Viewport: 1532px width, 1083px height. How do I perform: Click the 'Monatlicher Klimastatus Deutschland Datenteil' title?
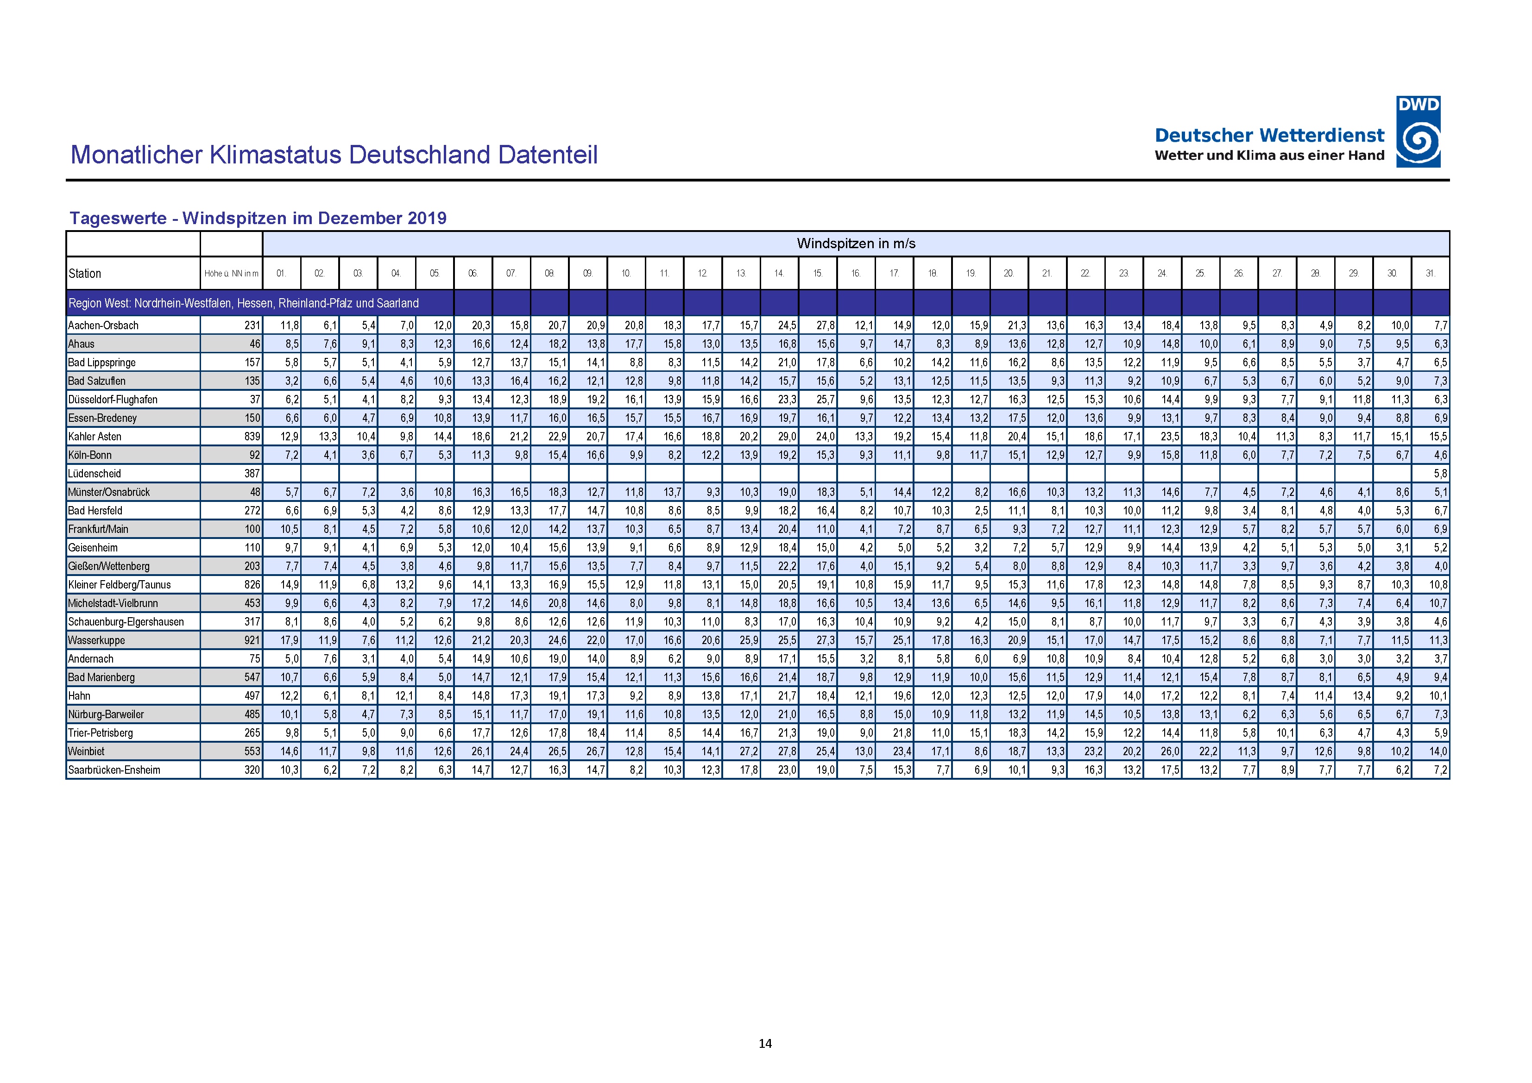tap(334, 155)
